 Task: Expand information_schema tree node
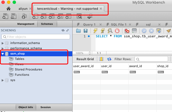[x=3, y=43]
